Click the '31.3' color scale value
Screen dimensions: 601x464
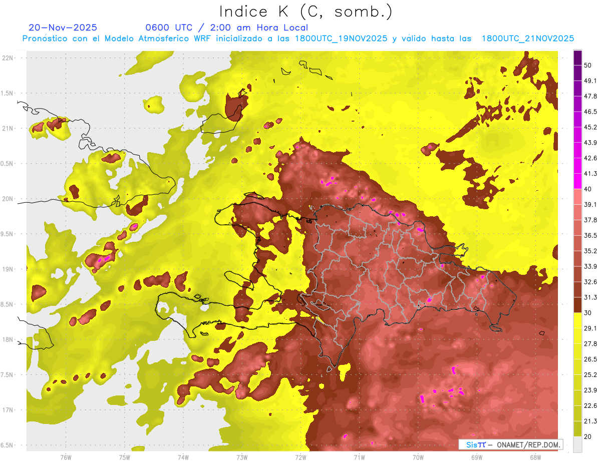[590, 297]
